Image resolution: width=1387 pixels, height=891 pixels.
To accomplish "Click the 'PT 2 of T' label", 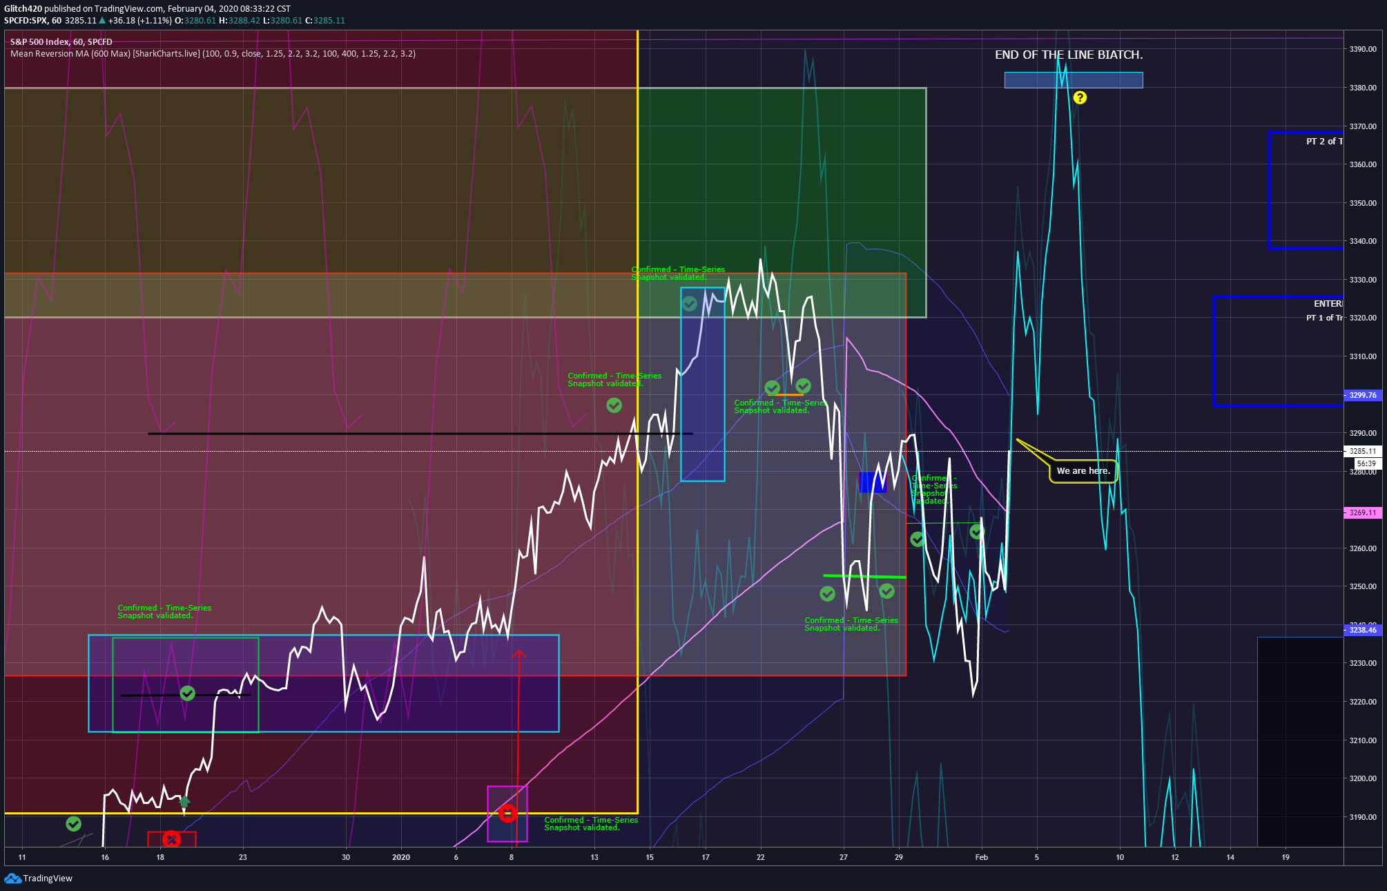I will [x=1324, y=141].
